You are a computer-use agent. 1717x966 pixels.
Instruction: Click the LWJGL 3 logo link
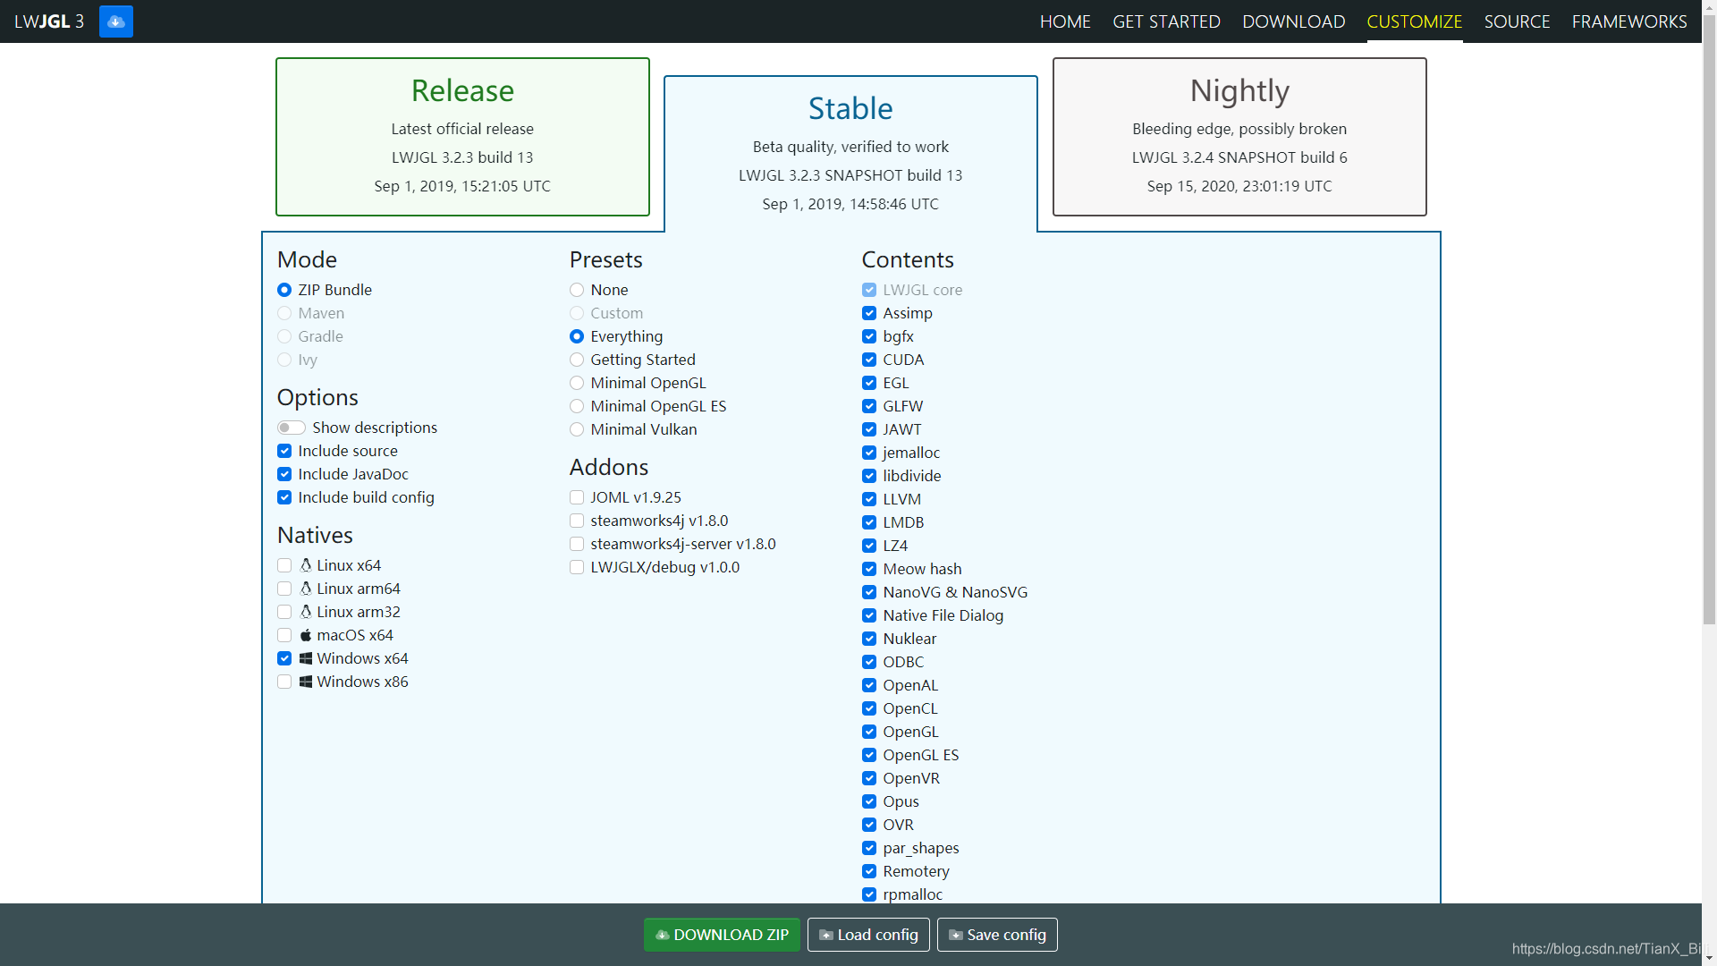pyautogui.click(x=49, y=21)
